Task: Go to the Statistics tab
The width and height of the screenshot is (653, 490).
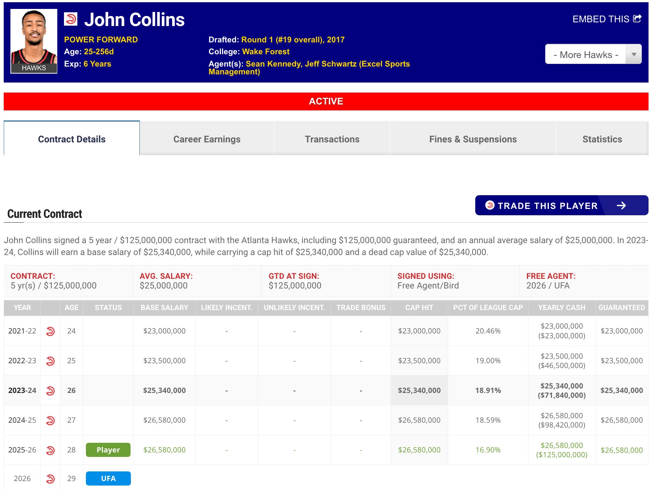Action: [x=602, y=139]
